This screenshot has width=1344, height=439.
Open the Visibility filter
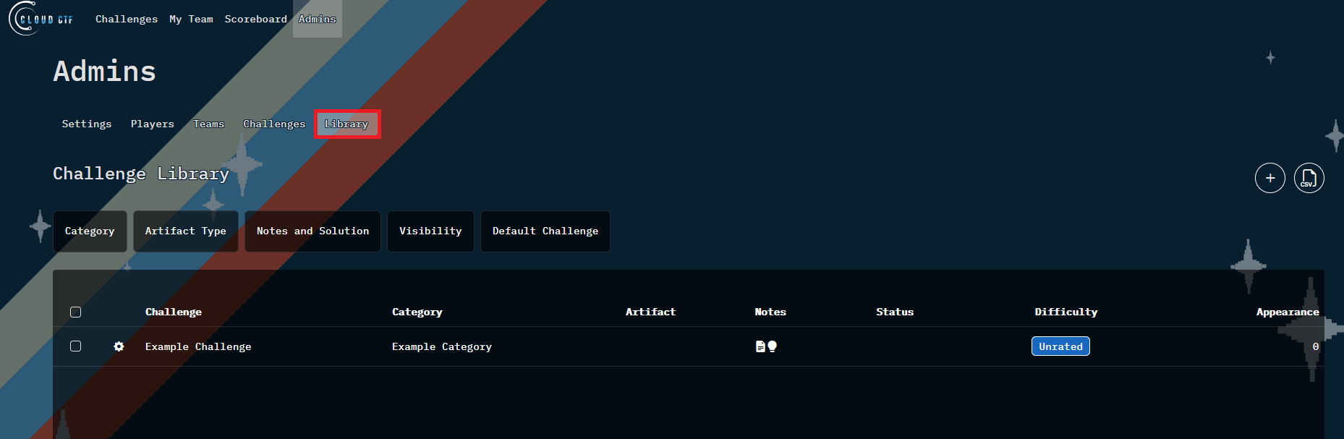pos(430,231)
